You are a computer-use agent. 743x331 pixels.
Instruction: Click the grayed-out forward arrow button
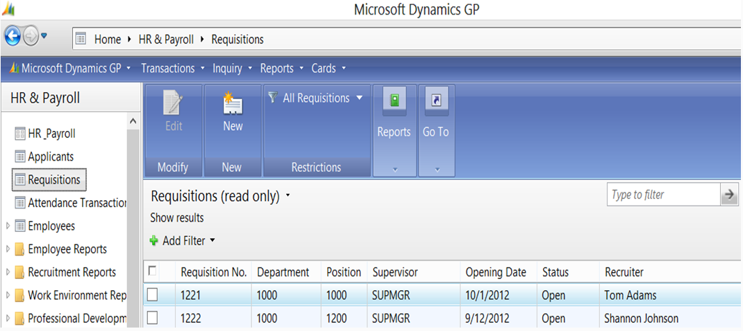point(30,36)
